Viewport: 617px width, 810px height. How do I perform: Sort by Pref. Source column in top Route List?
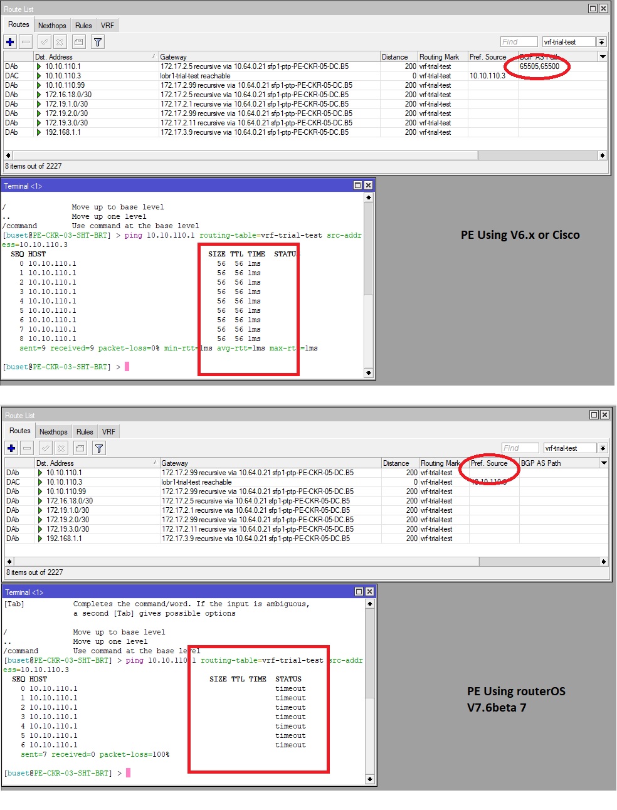click(493, 56)
